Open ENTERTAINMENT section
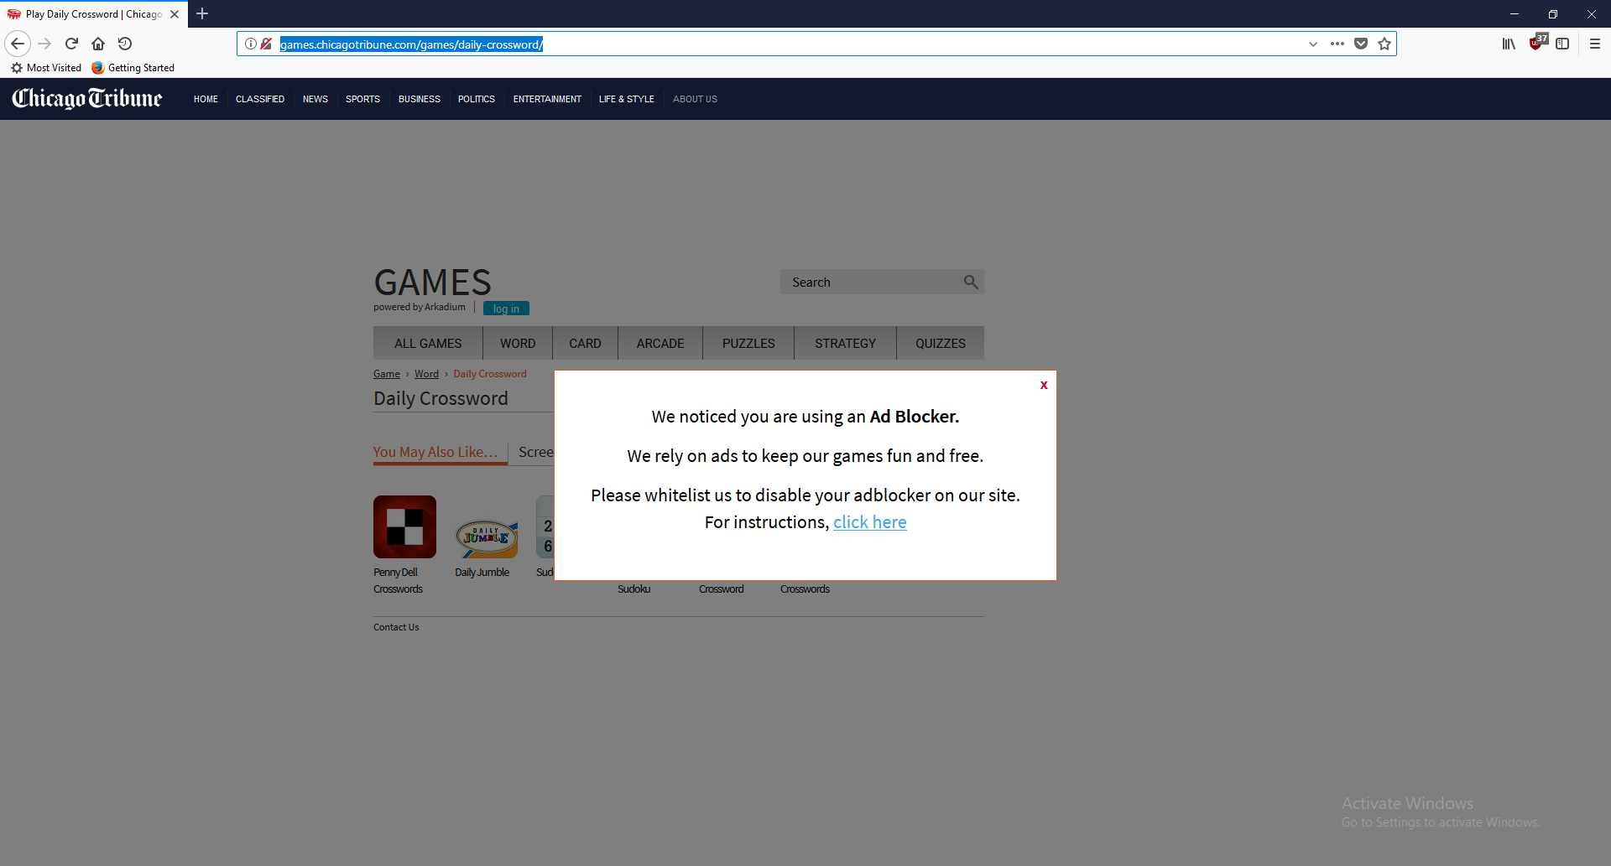Viewport: 1611px width, 866px height. [547, 99]
